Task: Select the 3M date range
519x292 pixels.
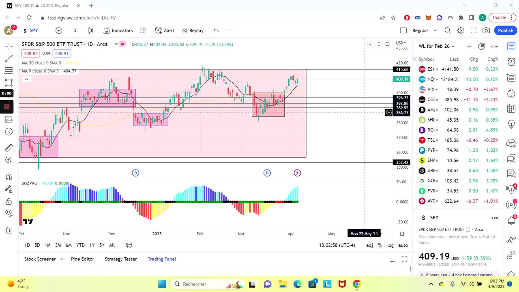Action: pos(58,245)
